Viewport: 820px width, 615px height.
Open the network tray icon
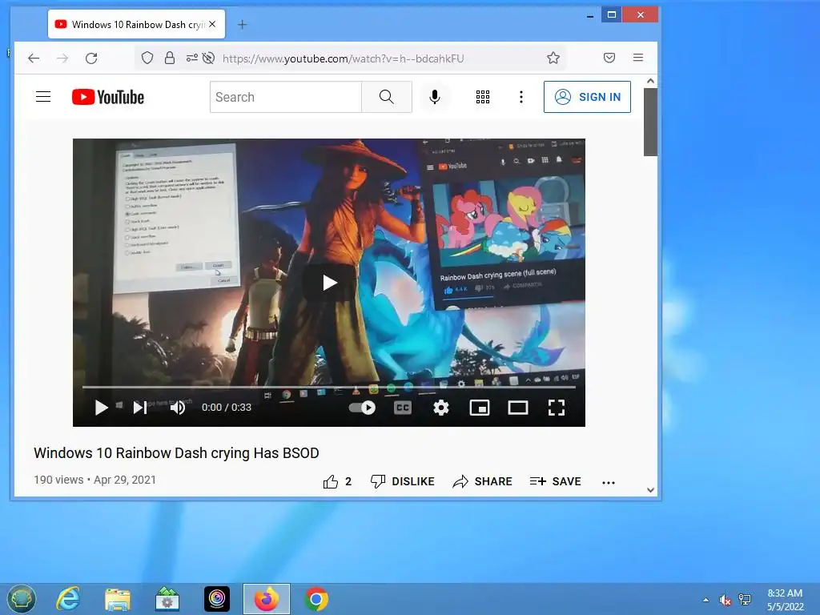click(x=744, y=600)
